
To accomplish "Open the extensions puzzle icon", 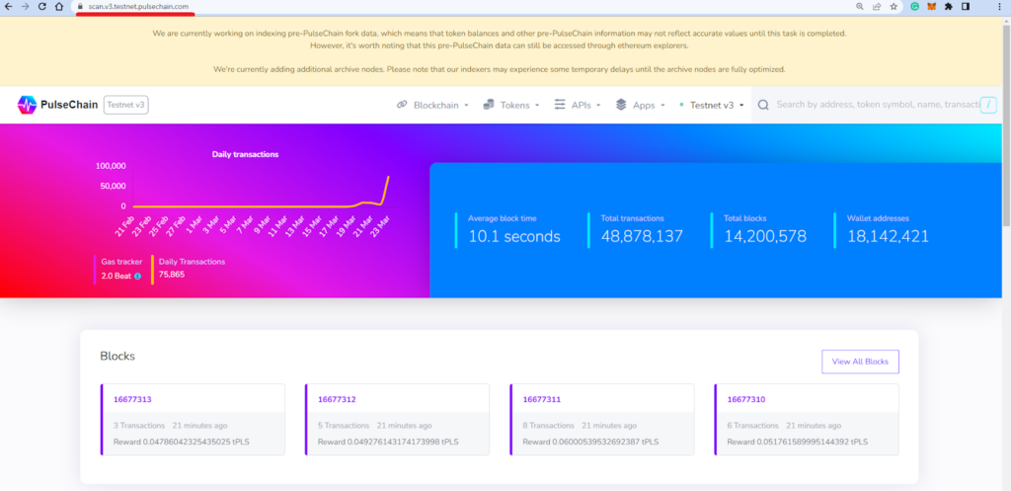I will (949, 7).
